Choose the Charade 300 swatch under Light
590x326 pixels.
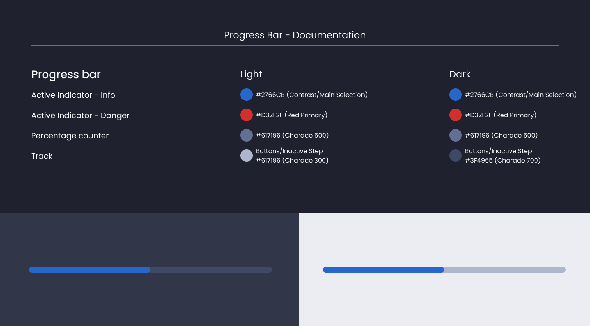[x=247, y=156]
